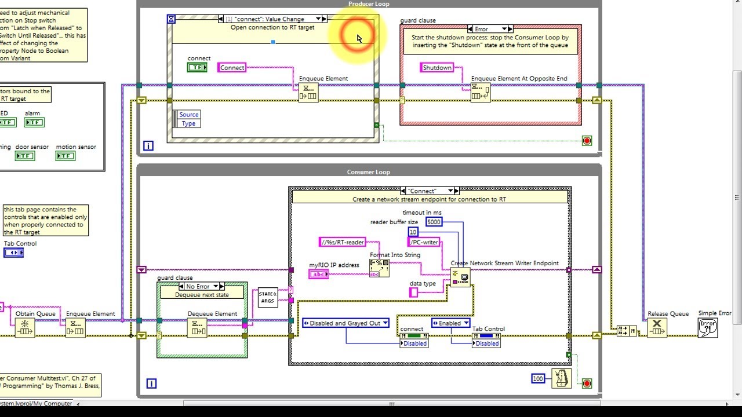Image resolution: width=742 pixels, height=417 pixels.
Task: Toggle the alarm boolean indicator terminal
Action: pyautogui.click(x=34, y=122)
